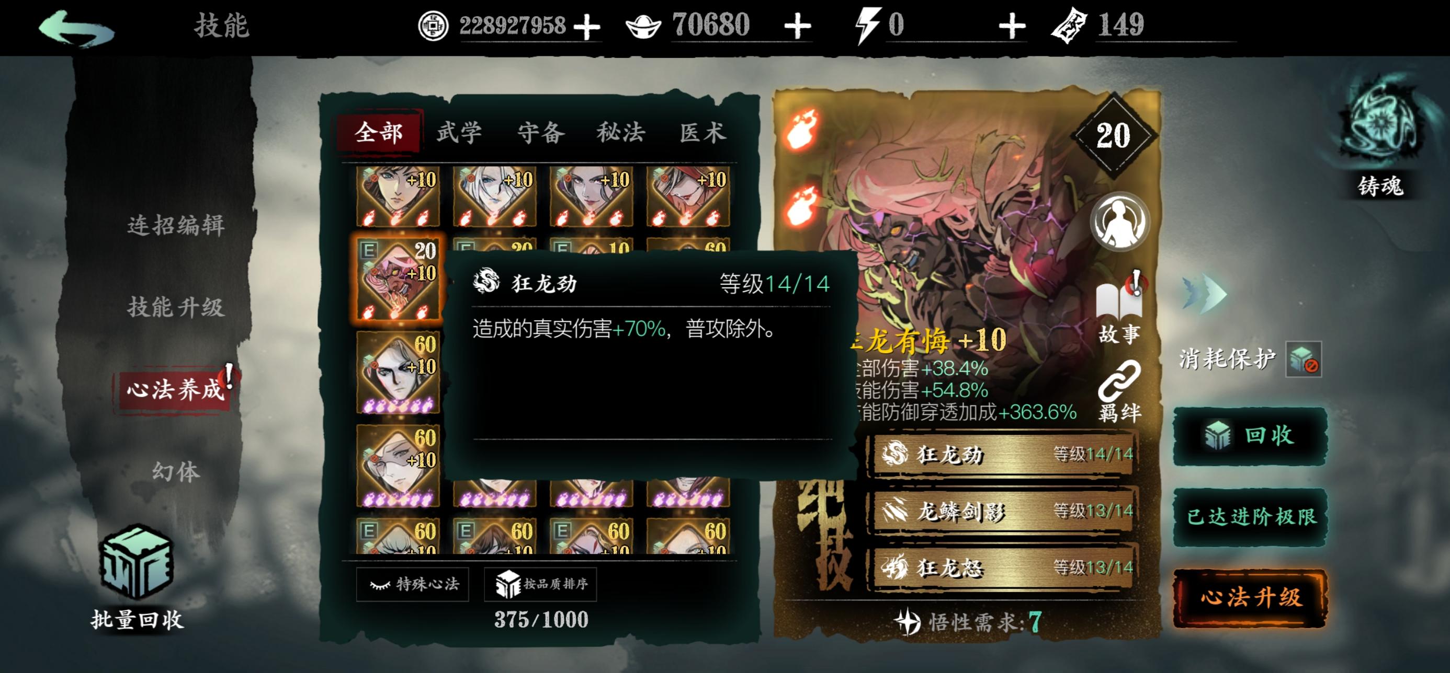Viewport: 1450px width, 673px height.
Task: Toggle the 特殊心法 eye filter
Action: click(413, 584)
